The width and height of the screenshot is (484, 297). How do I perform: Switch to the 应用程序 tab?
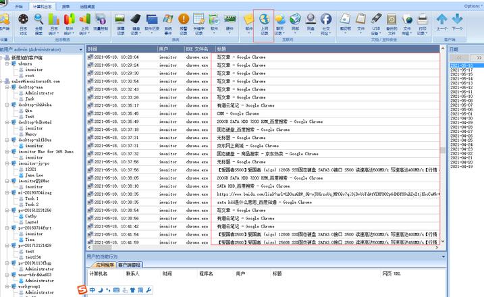coord(105,265)
